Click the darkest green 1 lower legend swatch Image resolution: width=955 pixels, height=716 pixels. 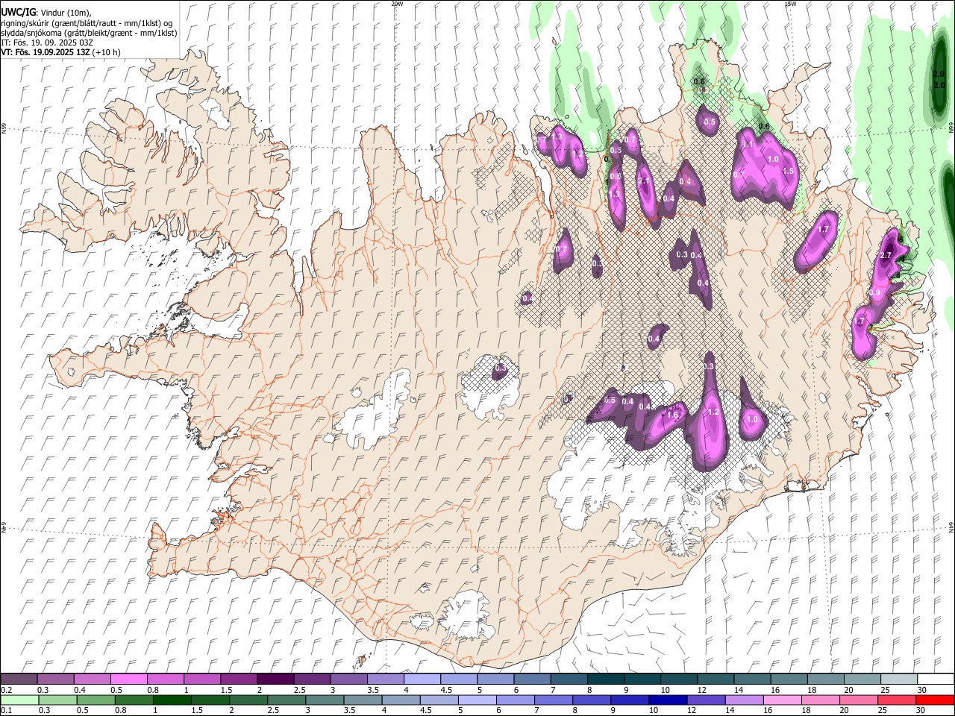(x=172, y=700)
